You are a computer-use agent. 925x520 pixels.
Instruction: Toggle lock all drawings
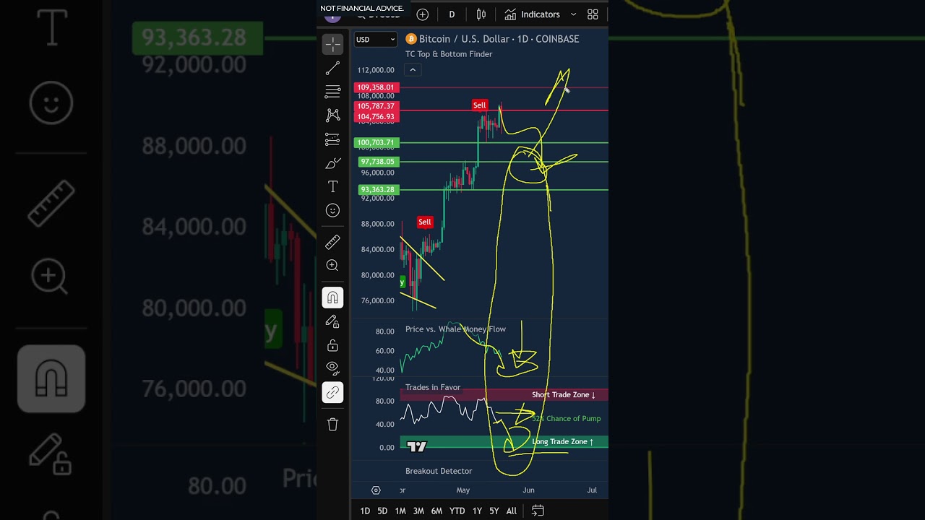click(332, 345)
